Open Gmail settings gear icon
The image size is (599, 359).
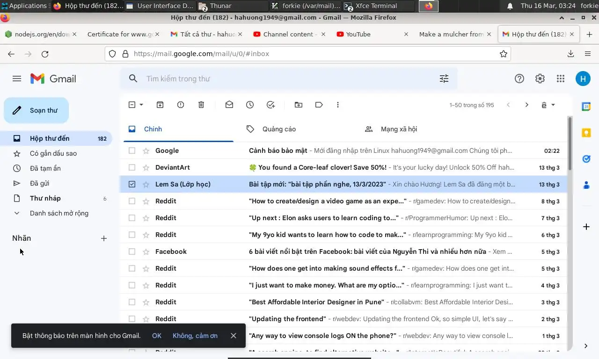click(540, 79)
